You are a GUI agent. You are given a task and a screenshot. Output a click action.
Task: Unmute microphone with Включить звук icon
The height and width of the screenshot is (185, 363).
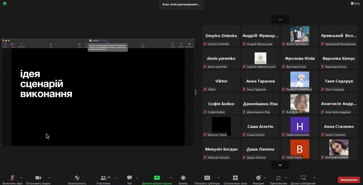click(12, 178)
